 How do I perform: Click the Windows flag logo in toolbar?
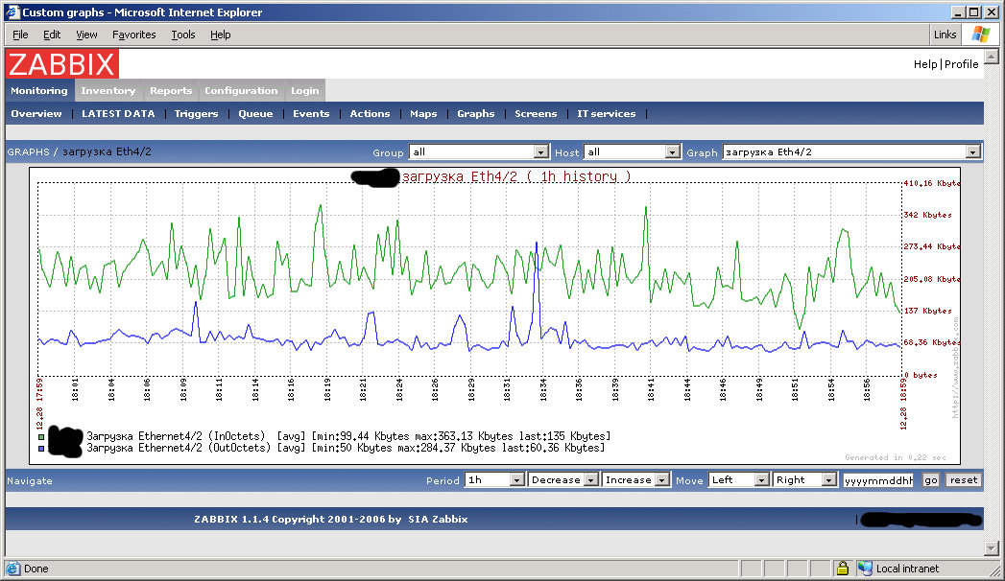[981, 35]
